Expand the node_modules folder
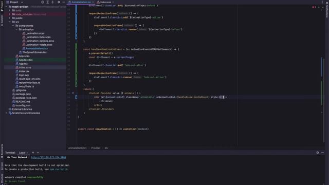 point(10,14)
